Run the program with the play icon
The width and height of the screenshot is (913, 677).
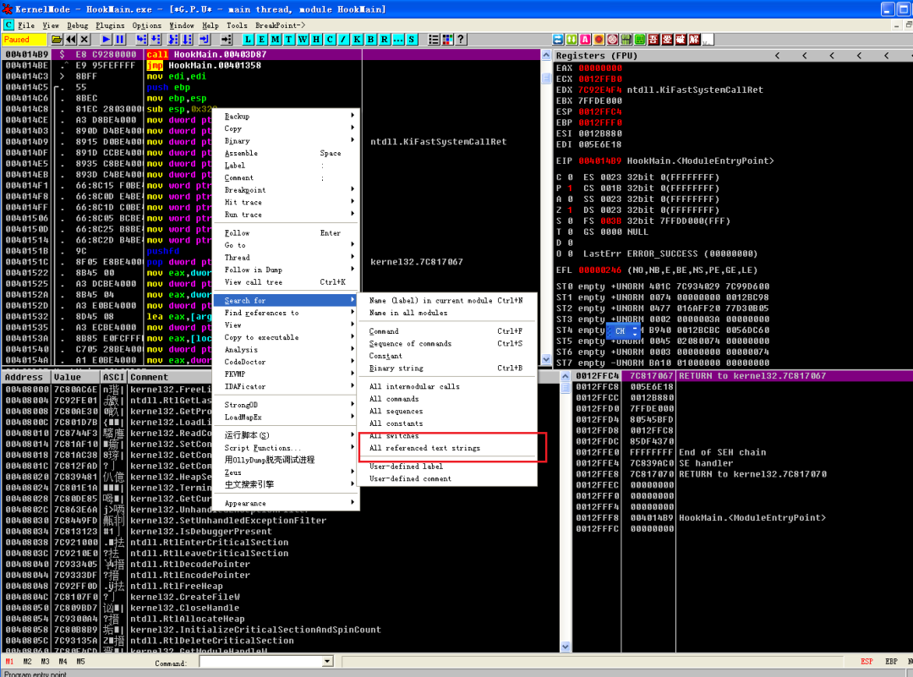pos(106,40)
